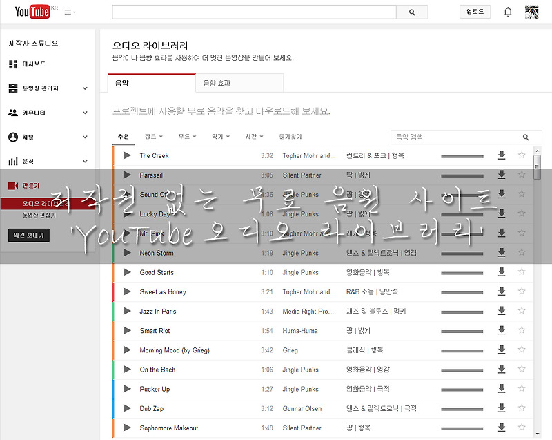Star the Jazz In Paris track
Screen dimensions: 552x440
[522, 310]
